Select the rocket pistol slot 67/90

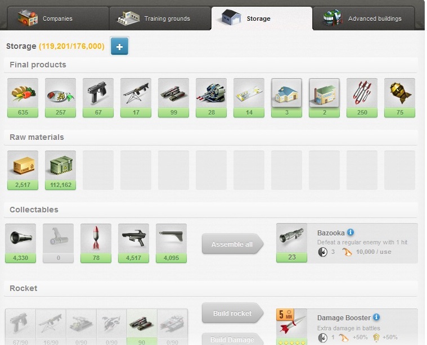click(20, 327)
